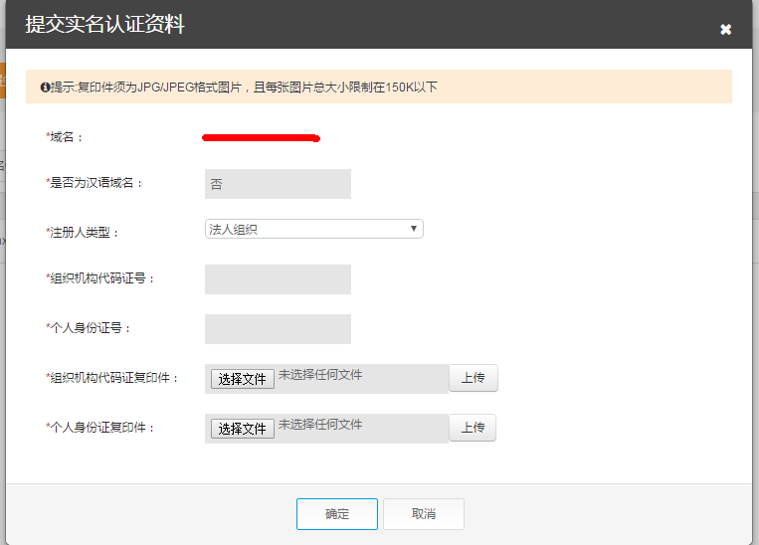Click the 提交实名认证资料 dialog title
The height and width of the screenshot is (545, 759).
(104, 26)
